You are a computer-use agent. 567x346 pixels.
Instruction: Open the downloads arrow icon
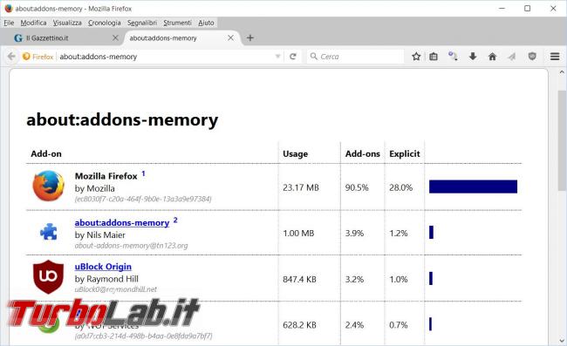pyautogui.click(x=473, y=56)
